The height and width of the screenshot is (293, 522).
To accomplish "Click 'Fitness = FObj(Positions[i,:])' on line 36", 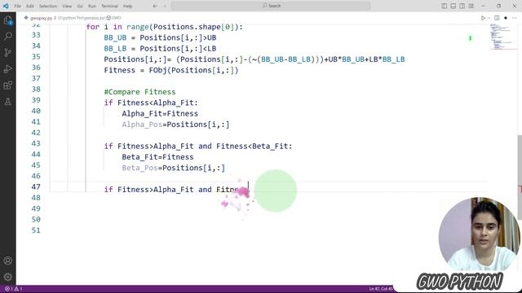I will pos(171,71).
